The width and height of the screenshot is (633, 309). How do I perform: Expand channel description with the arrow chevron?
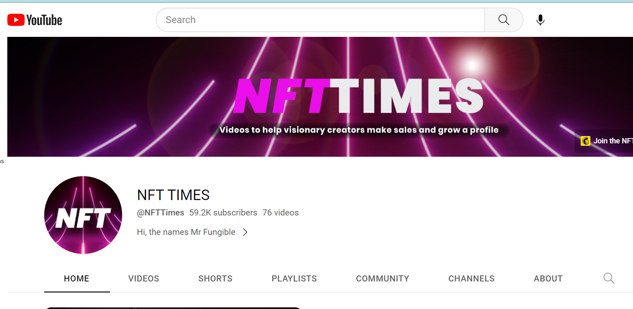(245, 232)
